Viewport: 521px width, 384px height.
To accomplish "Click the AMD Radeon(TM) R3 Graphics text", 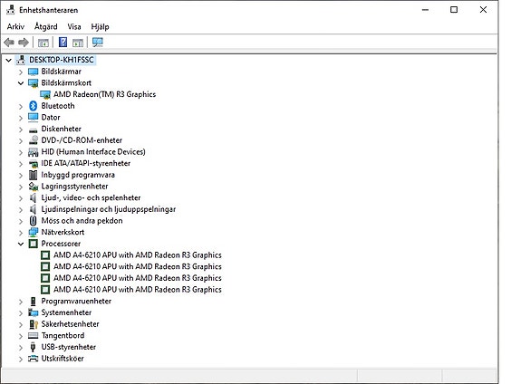I will point(105,95).
